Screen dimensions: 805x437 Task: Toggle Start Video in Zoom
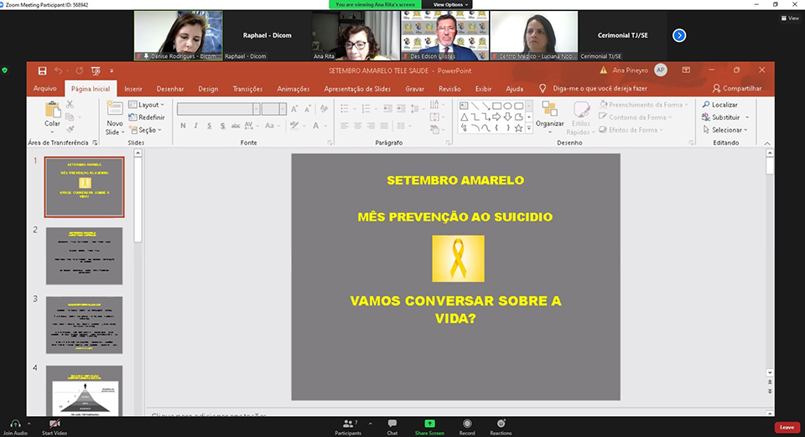pyautogui.click(x=55, y=427)
